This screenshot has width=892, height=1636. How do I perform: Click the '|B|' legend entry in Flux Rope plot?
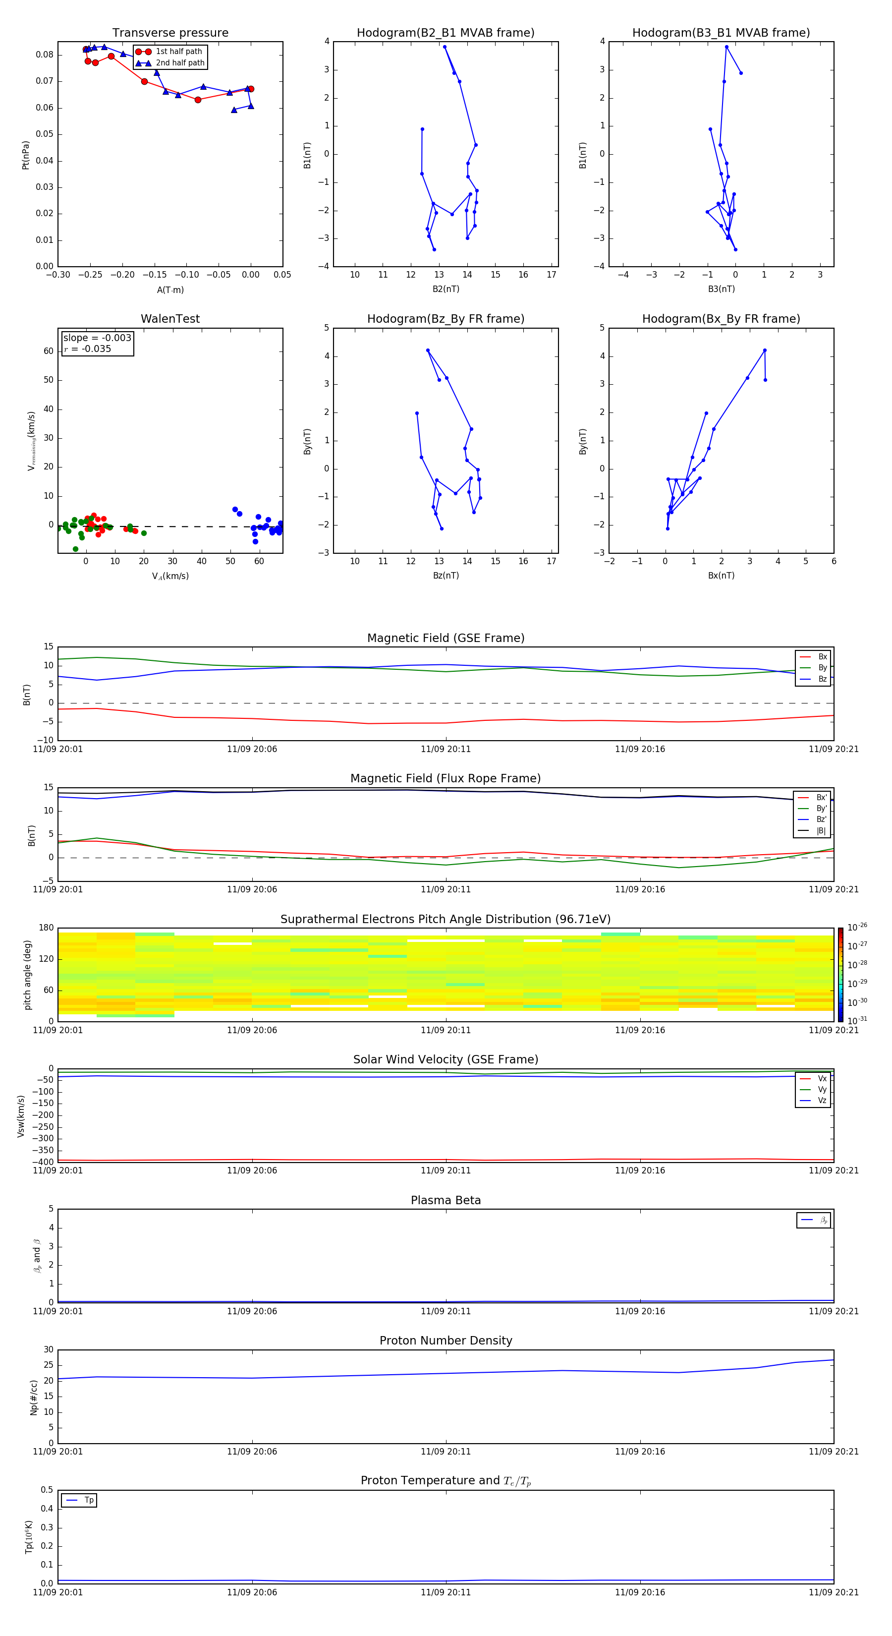812,831
